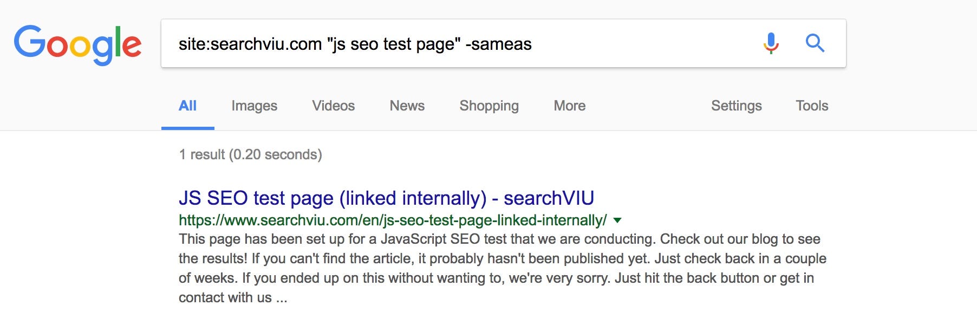This screenshot has width=977, height=325.
Task: Switch to the Videos tab
Action: pos(333,106)
